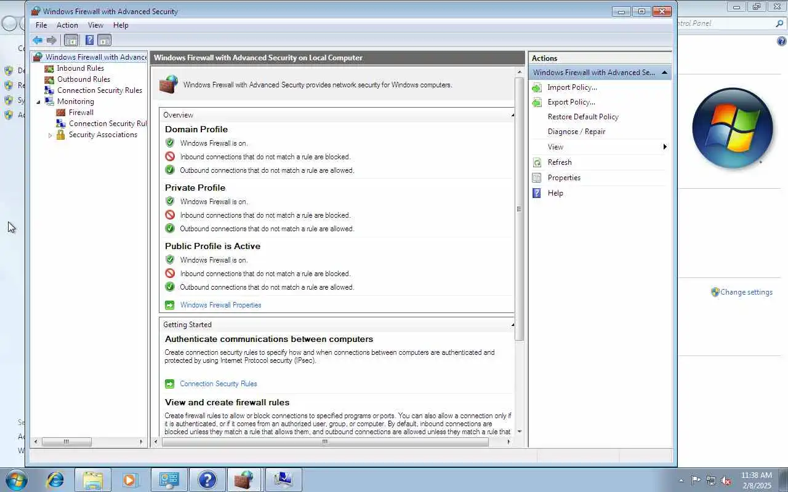Open Windows Explorer folder taskbar icon
This screenshot has height=492, width=788.
tap(93, 480)
